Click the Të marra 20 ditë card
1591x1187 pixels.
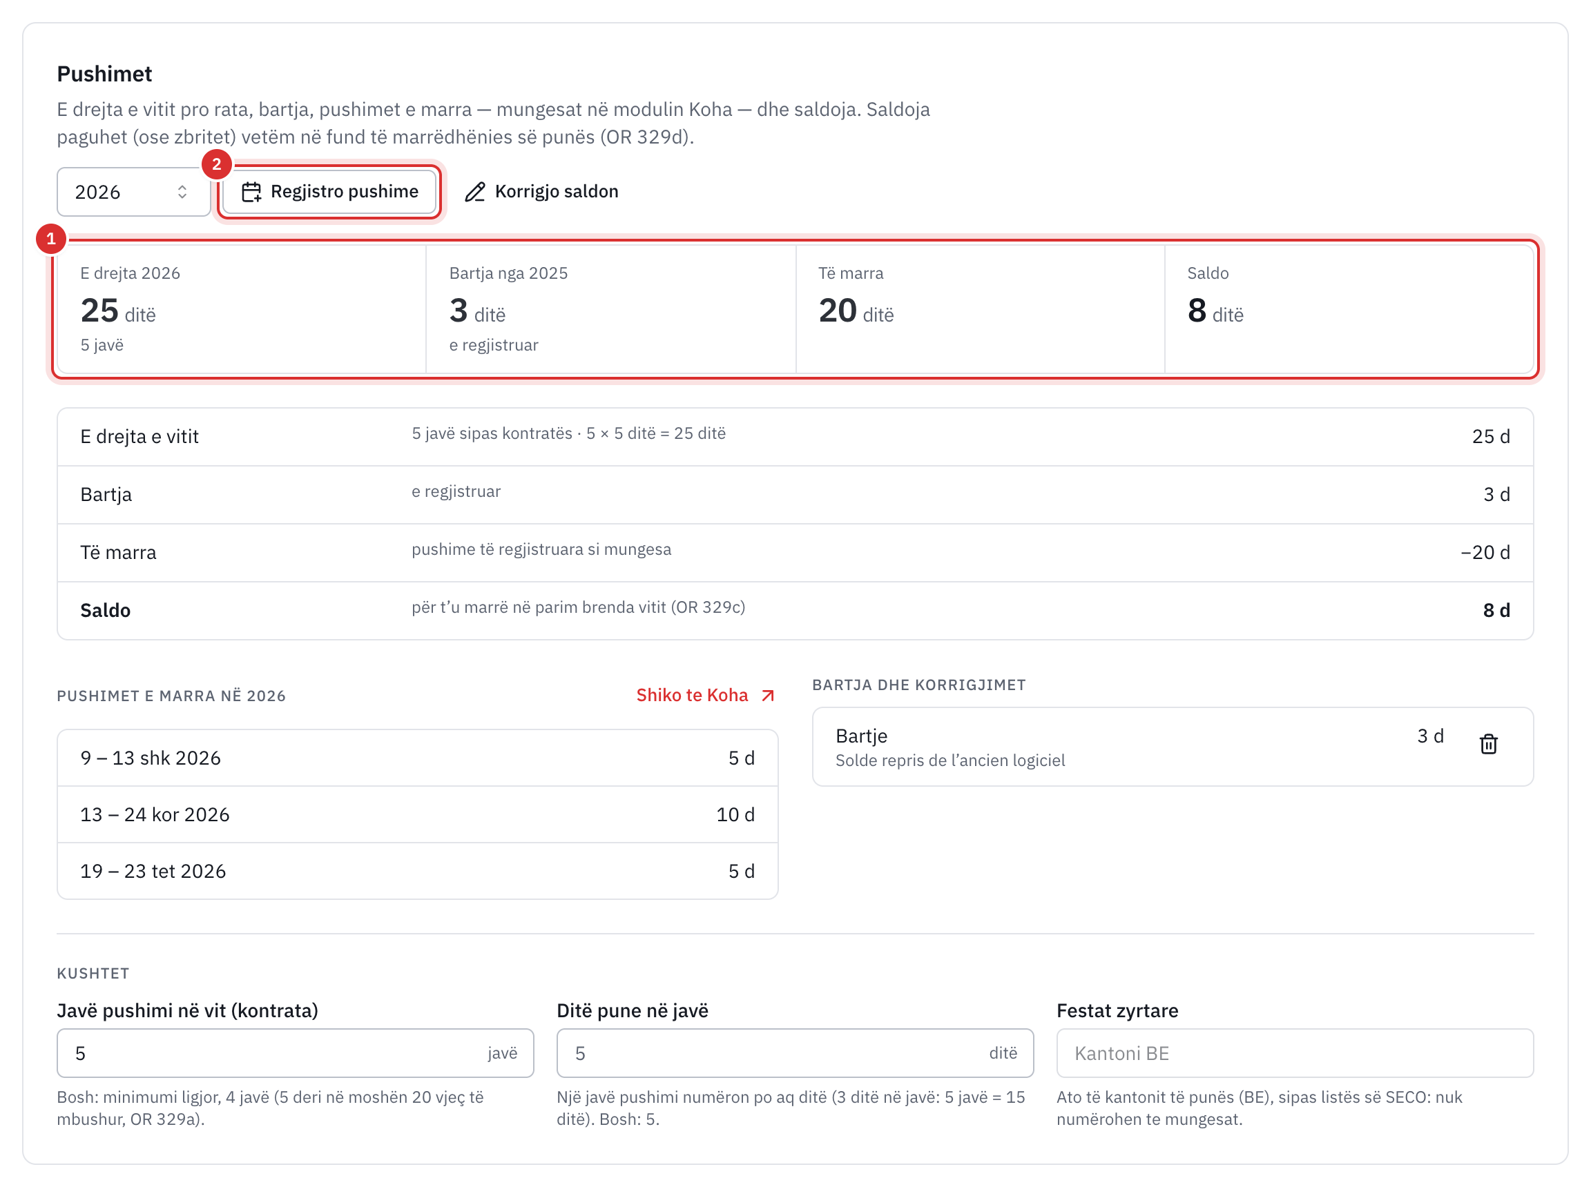pyautogui.click(x=980, y=309)
